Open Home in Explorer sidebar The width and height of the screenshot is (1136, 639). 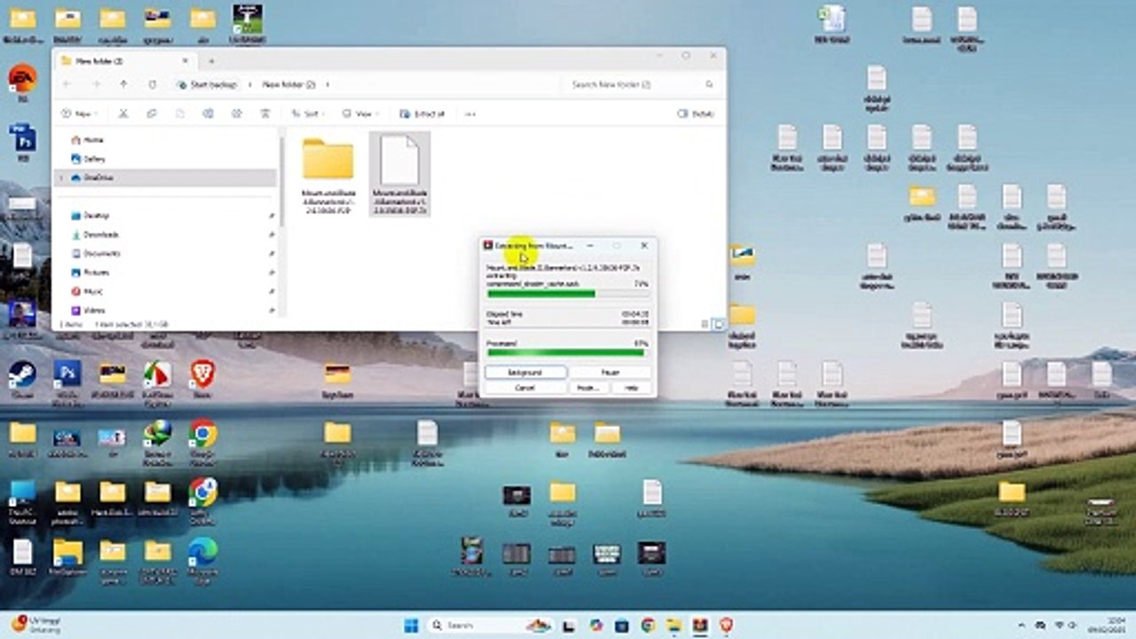89,140
